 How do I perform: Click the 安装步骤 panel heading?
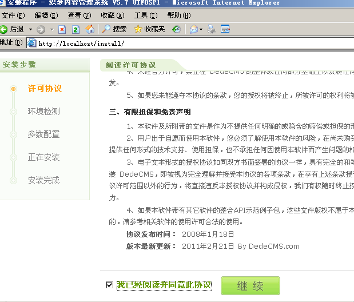(x=19, y=65)
